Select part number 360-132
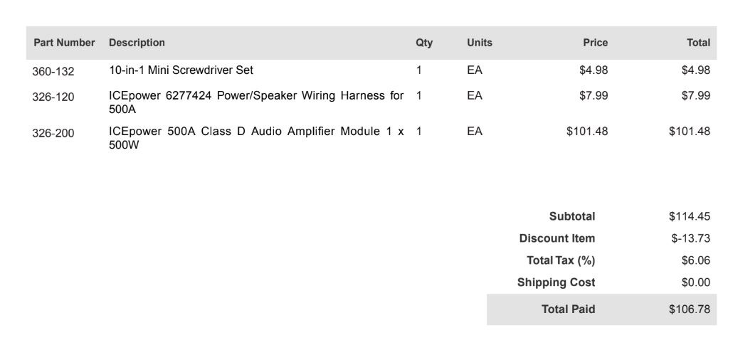The height and width of the screenshot is (350, 733). pyautogui.click(x=53, y=72)
